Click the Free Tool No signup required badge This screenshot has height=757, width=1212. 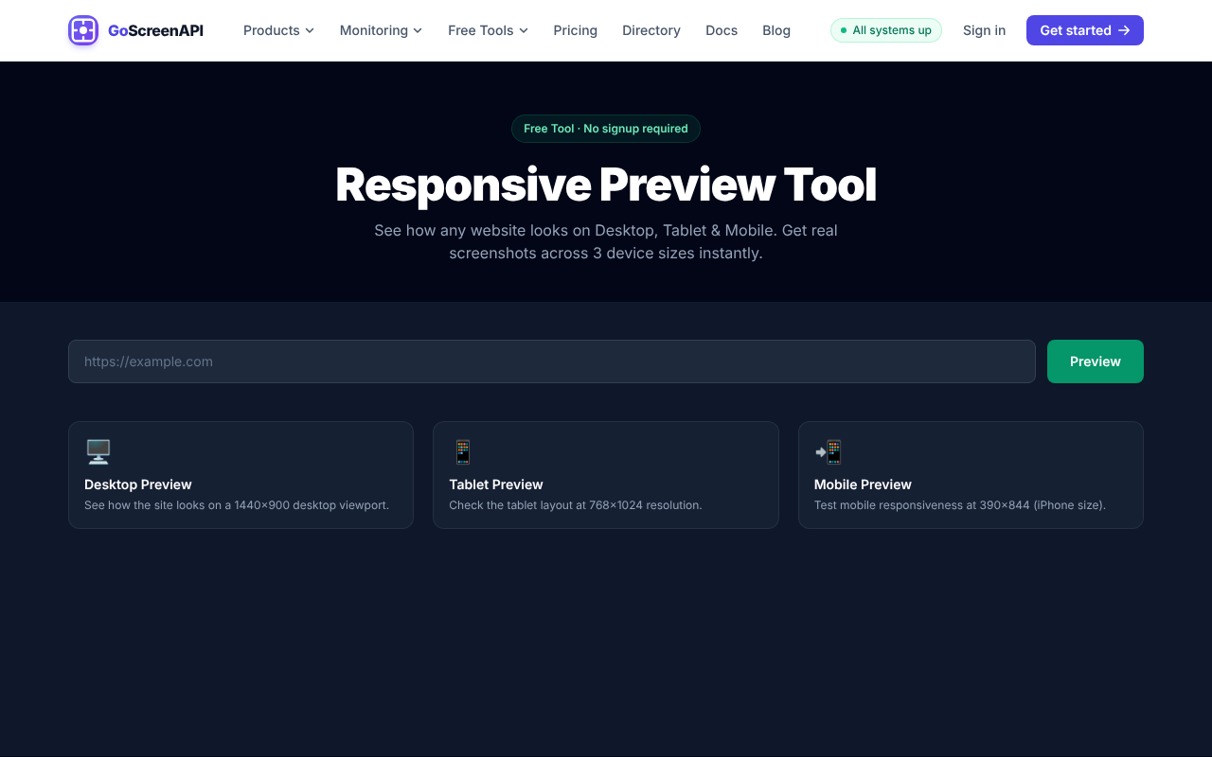tap(606, 129)
